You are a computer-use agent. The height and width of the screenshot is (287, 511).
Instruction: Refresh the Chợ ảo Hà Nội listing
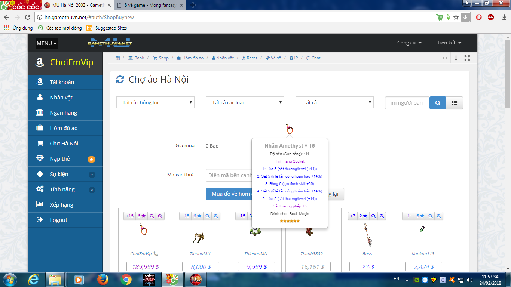click(120, 80)
